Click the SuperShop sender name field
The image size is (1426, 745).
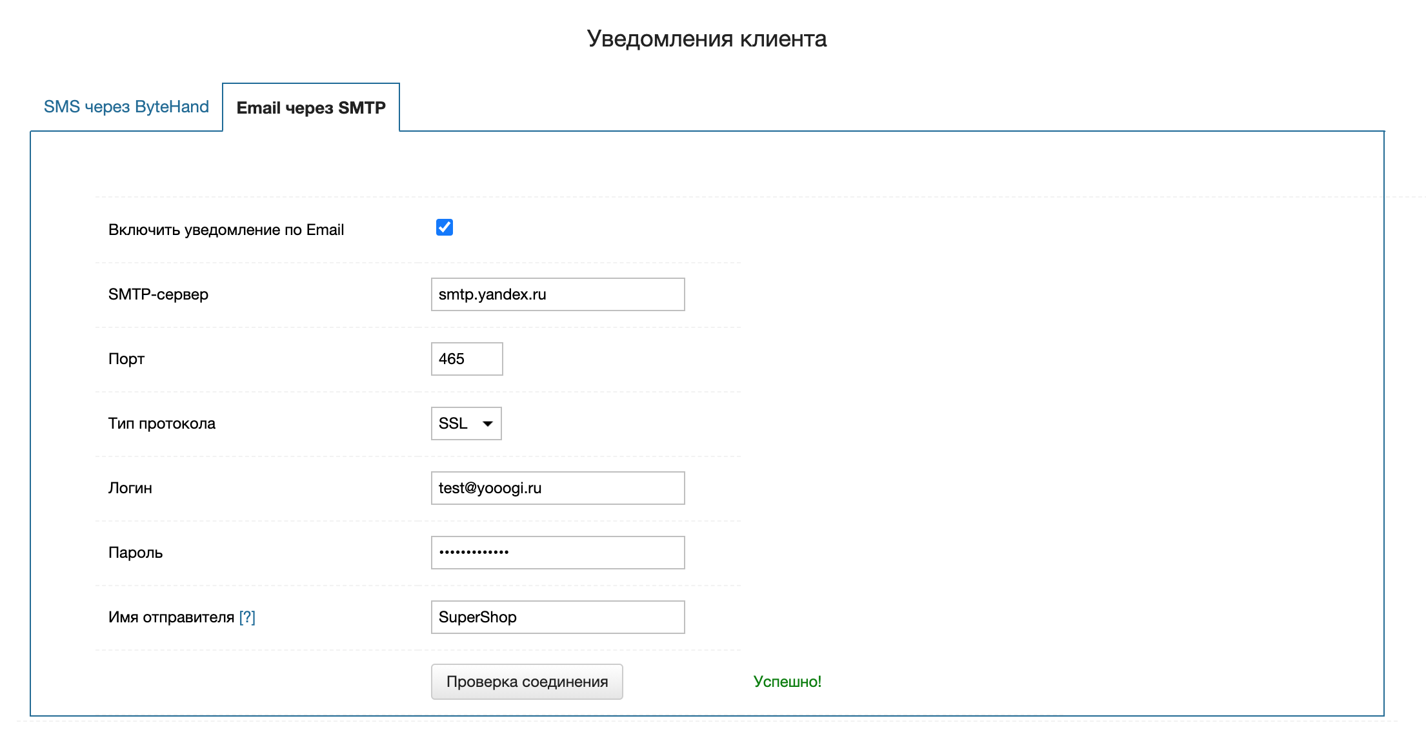coord(557,617)
